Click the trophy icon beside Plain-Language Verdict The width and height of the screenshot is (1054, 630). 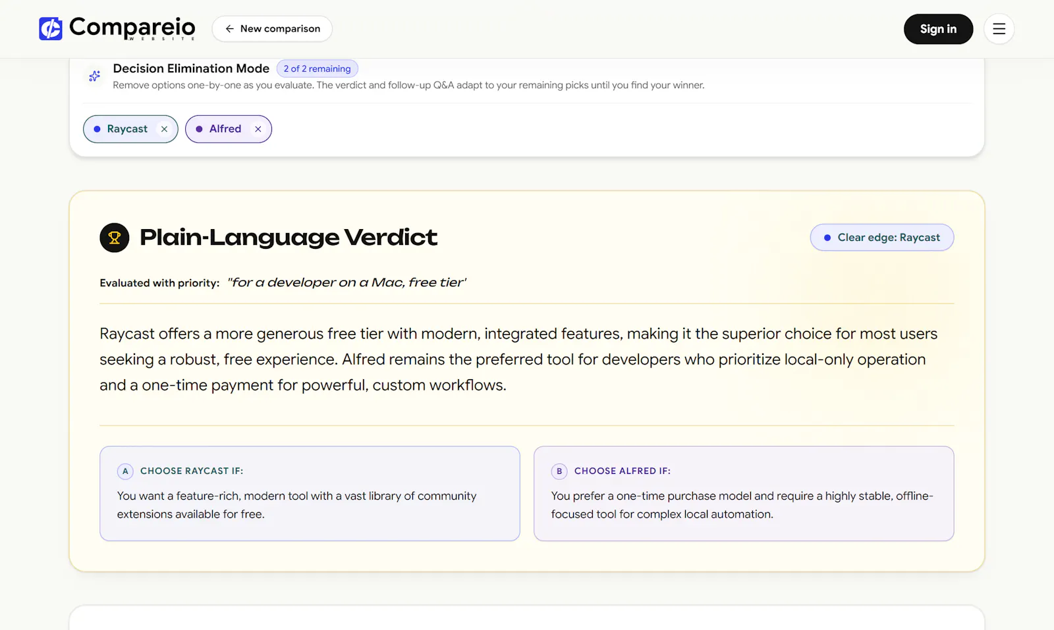(115, 238)
